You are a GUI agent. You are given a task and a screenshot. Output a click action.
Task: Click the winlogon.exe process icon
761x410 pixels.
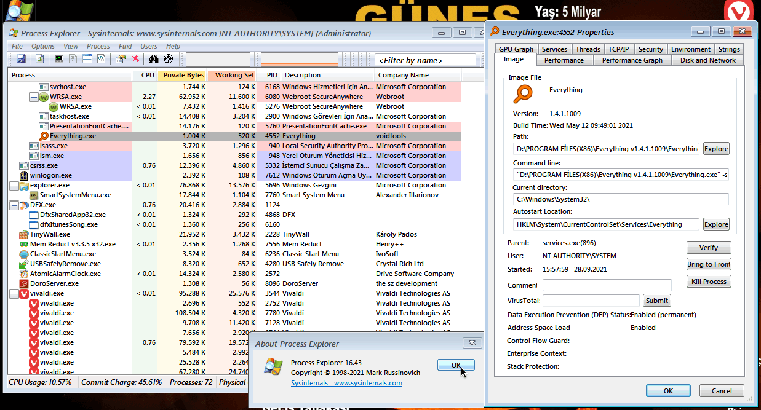tap(24, 175)
